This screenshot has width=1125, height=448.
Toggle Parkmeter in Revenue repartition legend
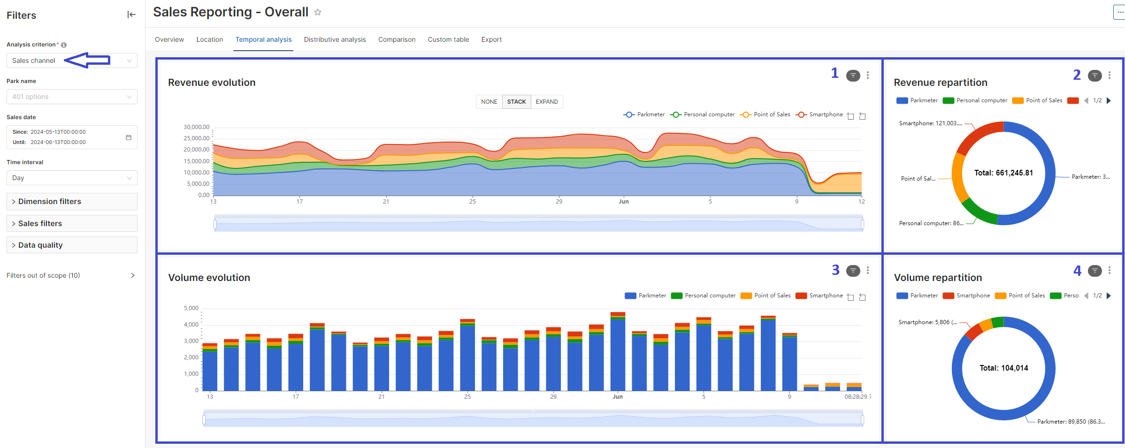[x=917, y=100]
